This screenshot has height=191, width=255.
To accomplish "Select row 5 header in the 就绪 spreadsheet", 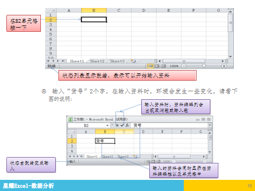I will 51,34.
